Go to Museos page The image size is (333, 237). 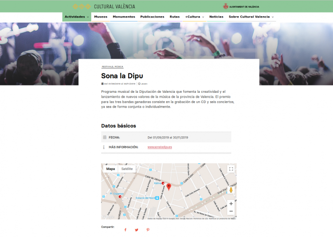[100, 17]
